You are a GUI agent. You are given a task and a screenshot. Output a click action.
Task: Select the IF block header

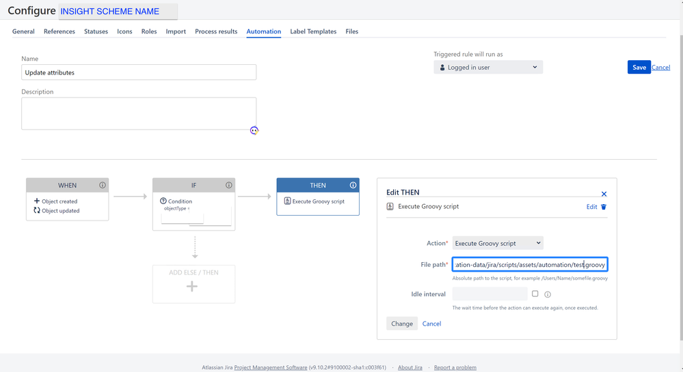click(193, 185)
